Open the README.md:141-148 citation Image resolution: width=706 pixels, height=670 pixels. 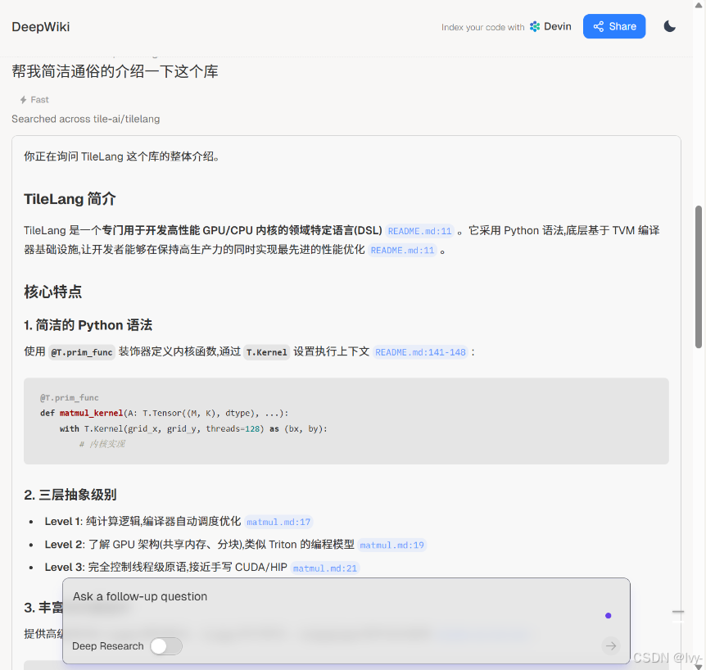click(420, 352)
